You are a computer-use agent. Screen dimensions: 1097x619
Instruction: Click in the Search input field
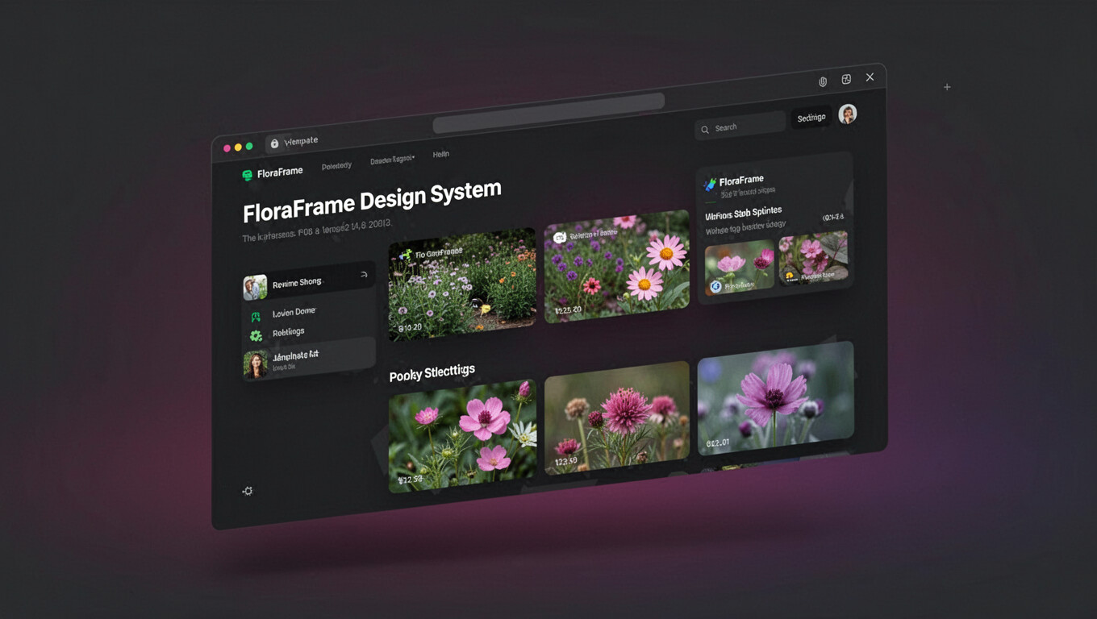(x=747, y=126)
